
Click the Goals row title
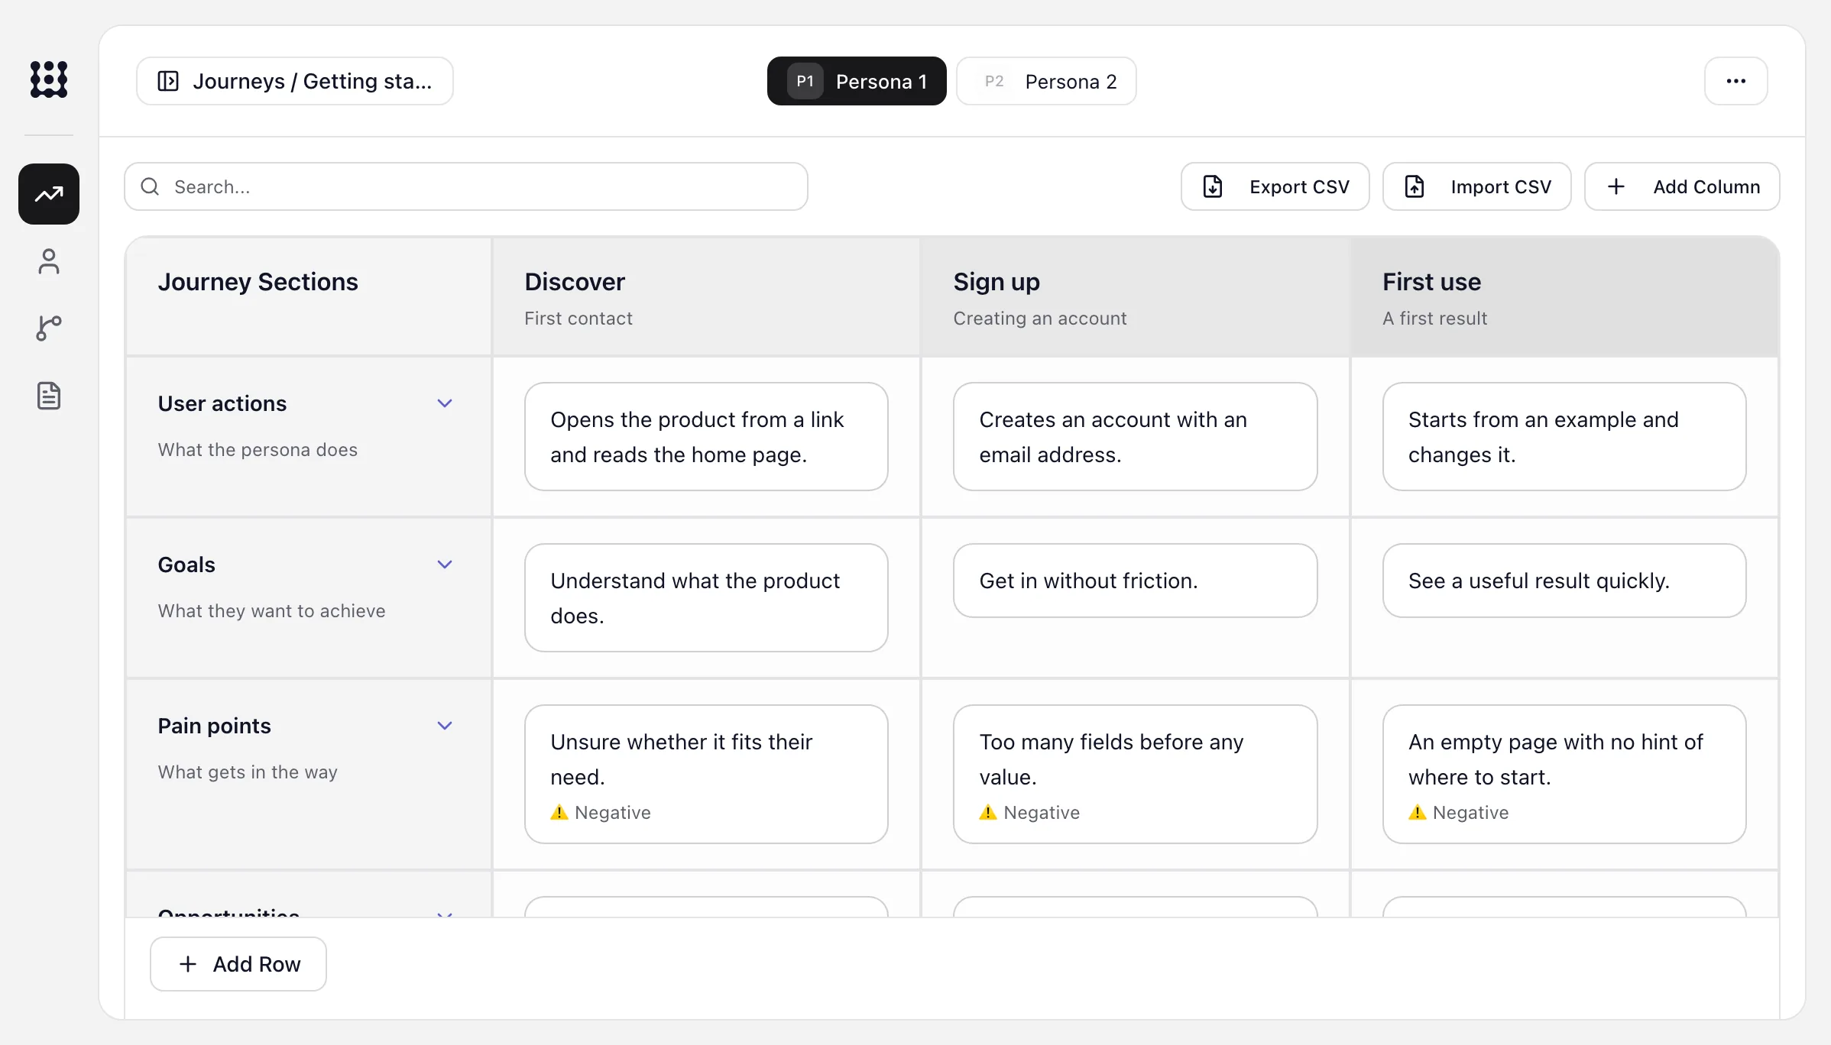coord(186,565)
